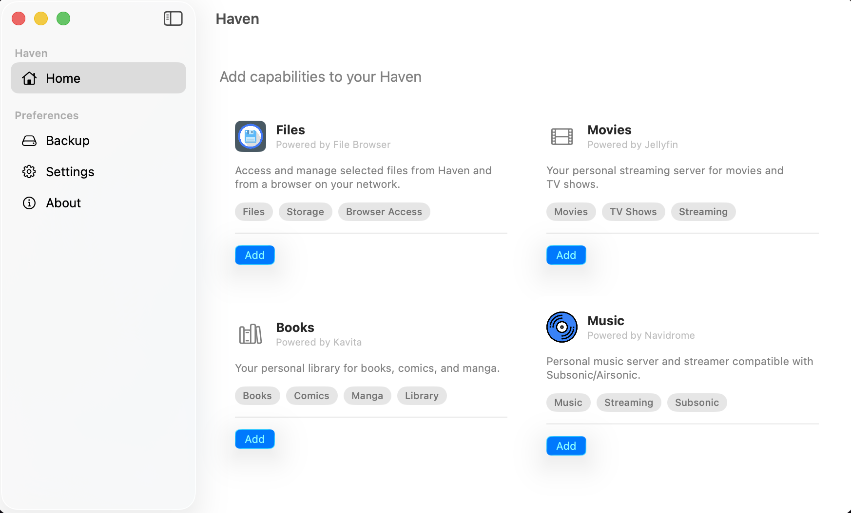Click 'Powered by Kavita' text
The image size is (851, 513).
(319, 342)
